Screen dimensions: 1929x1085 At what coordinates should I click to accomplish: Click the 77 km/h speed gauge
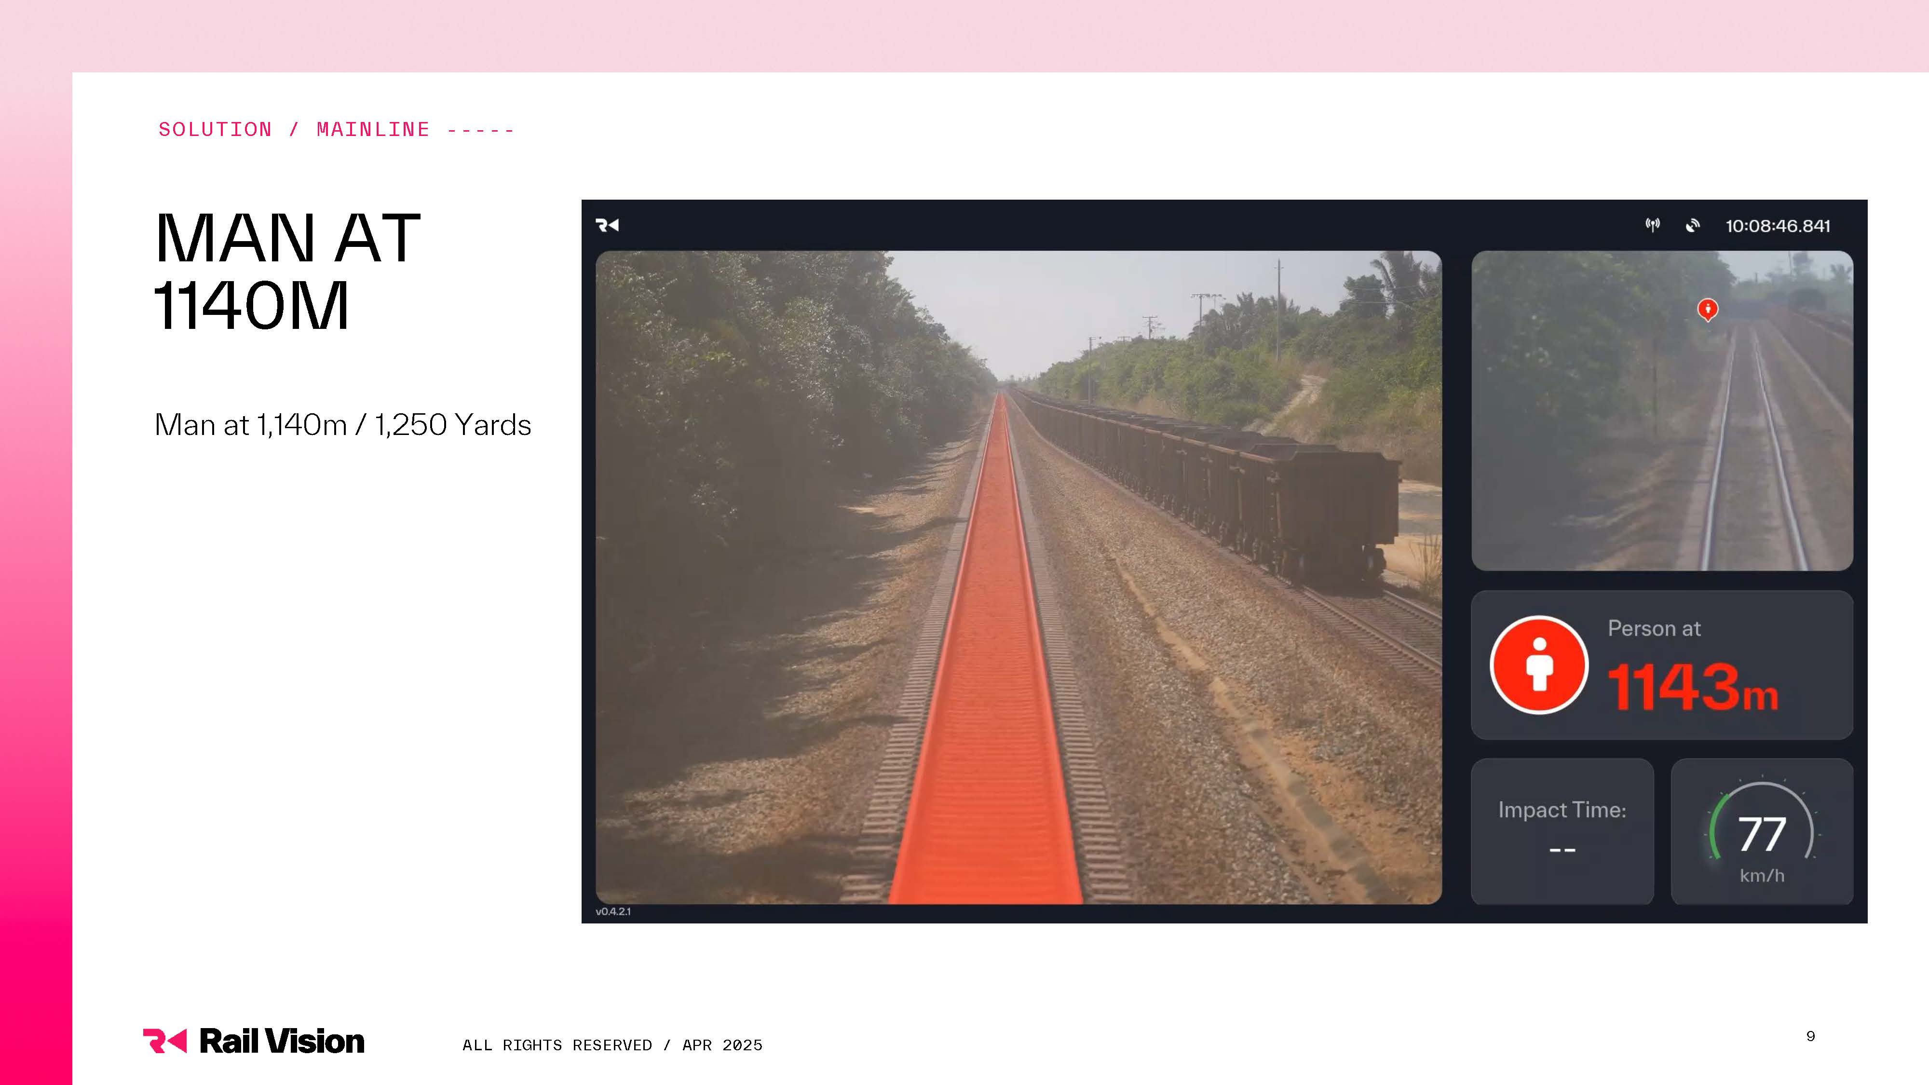(x=1762, y=831)
